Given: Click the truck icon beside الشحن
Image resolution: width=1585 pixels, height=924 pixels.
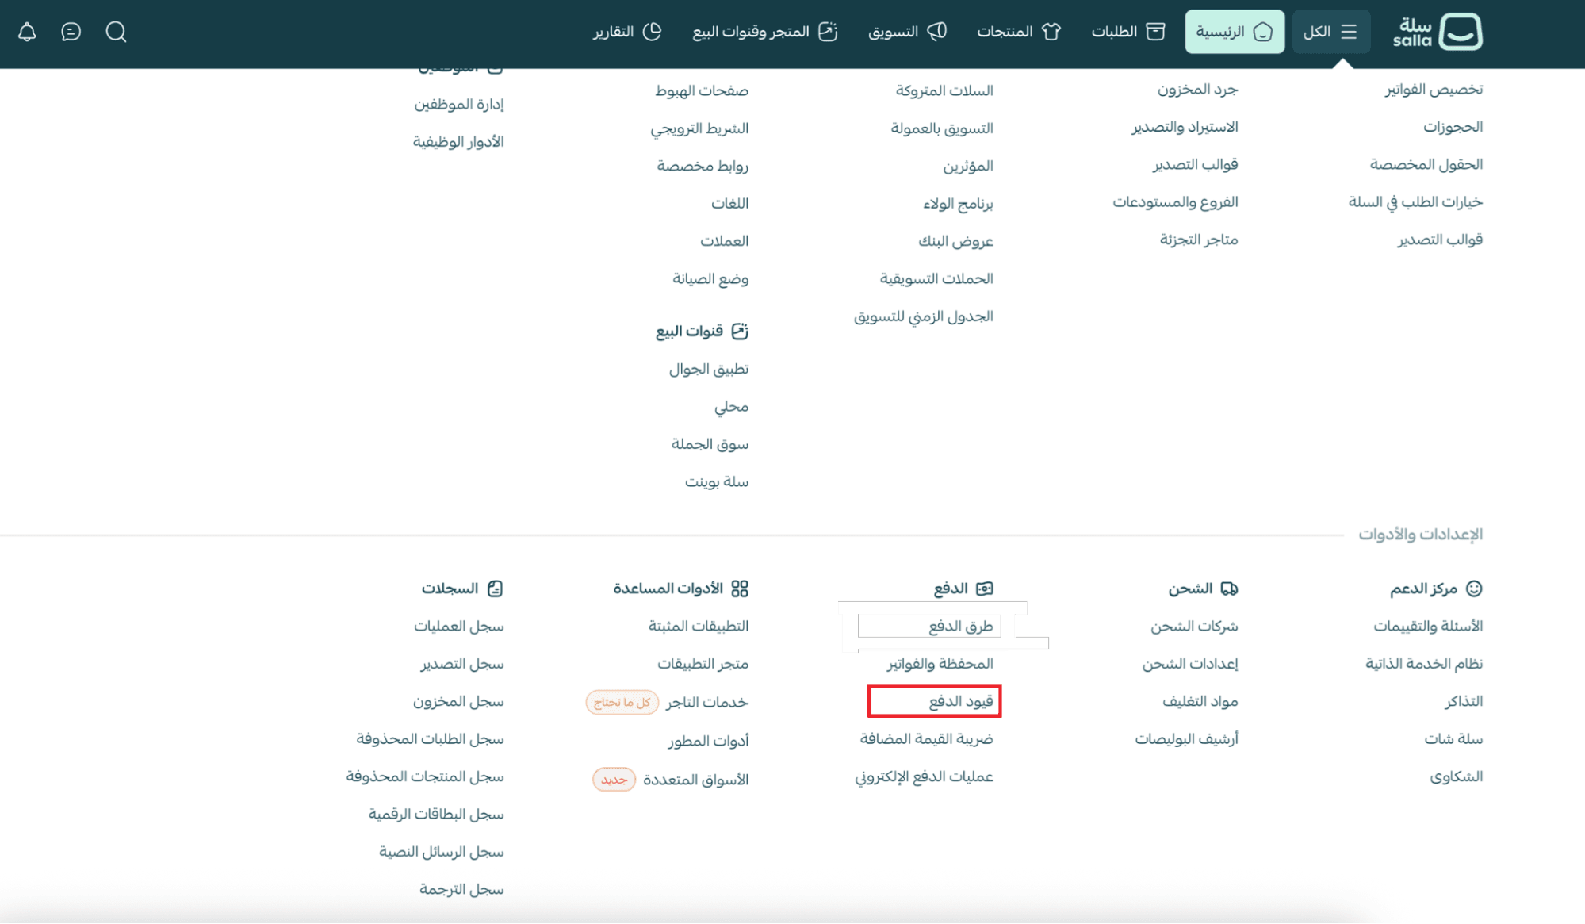Looking at the screenshot, I should [1229, 589].
